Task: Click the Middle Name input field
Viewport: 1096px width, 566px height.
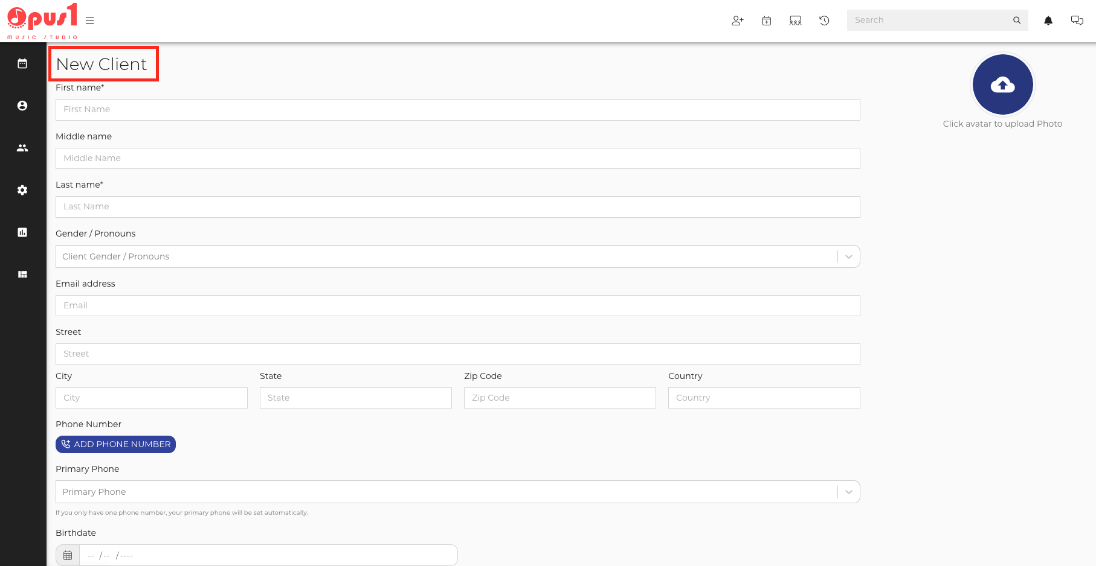Action: click(x=457, y=158)
